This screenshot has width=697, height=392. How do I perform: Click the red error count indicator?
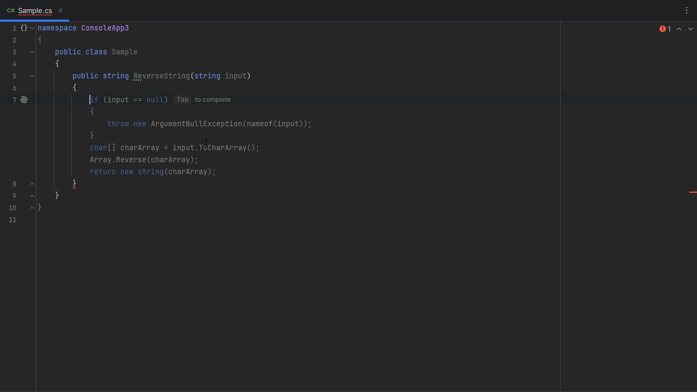click(x=665, y=29)
